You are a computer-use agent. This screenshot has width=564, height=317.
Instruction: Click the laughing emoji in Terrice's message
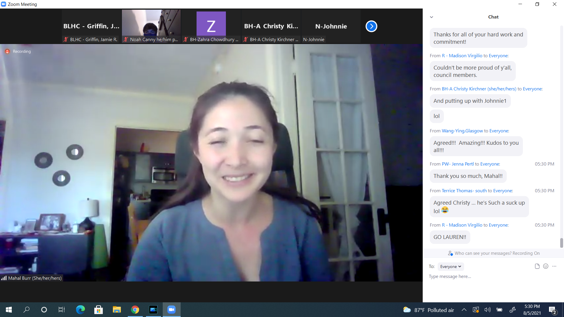coord(445,210)
